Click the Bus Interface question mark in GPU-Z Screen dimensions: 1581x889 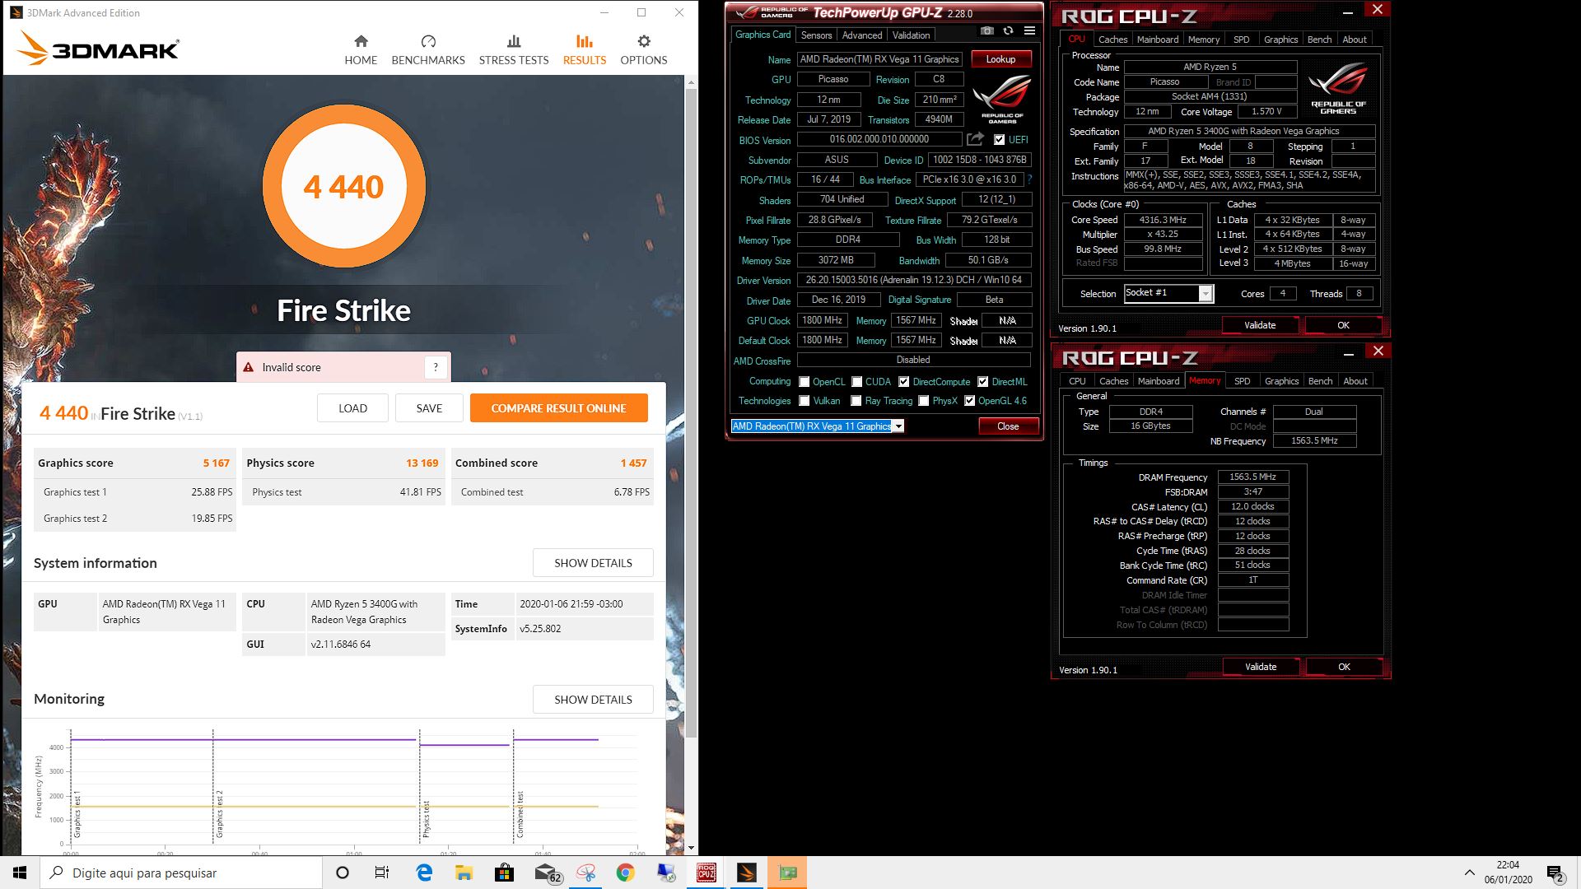(x=1029, y=179)
